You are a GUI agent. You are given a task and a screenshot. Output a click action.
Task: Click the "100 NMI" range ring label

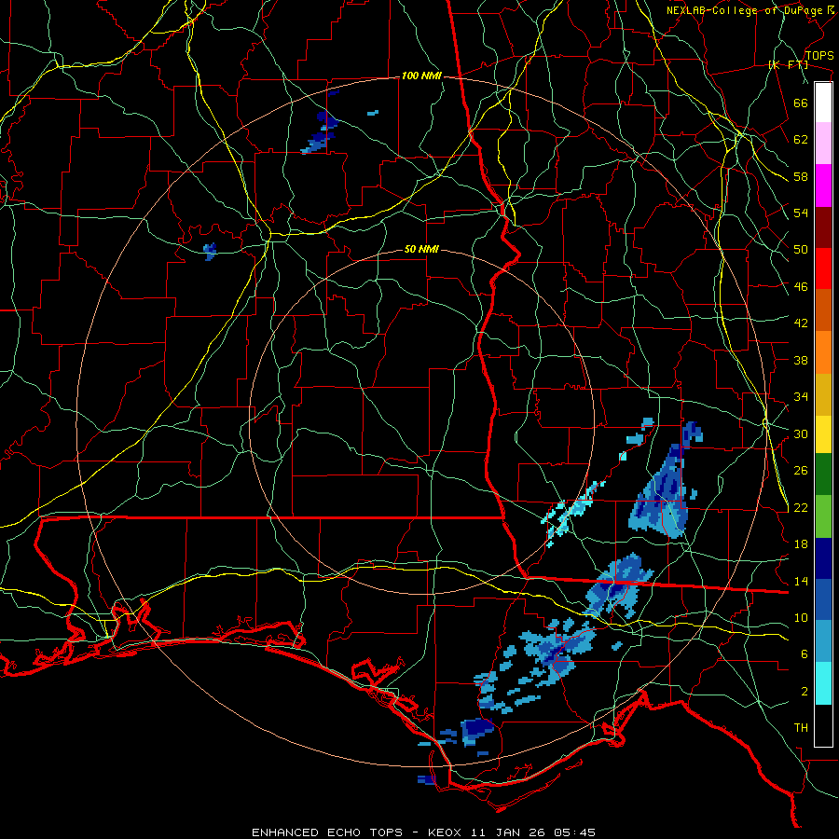pos(421,76)
